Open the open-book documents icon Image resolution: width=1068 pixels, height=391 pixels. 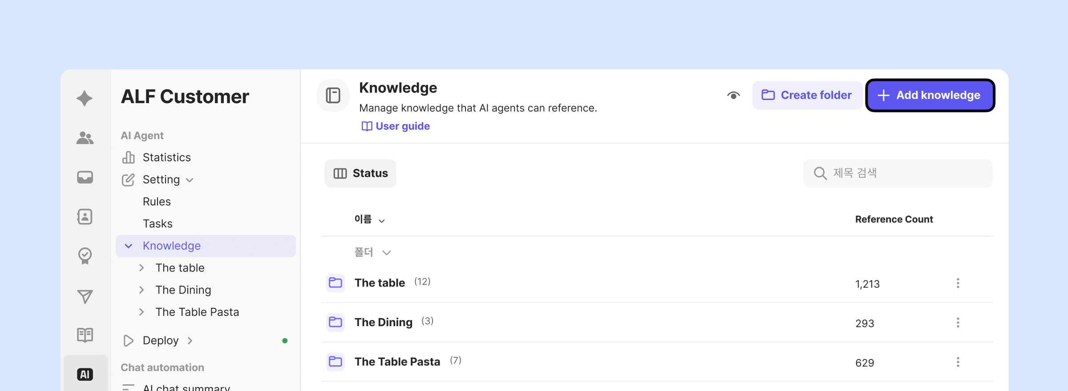pyautogui.click(x=85, y=335)
